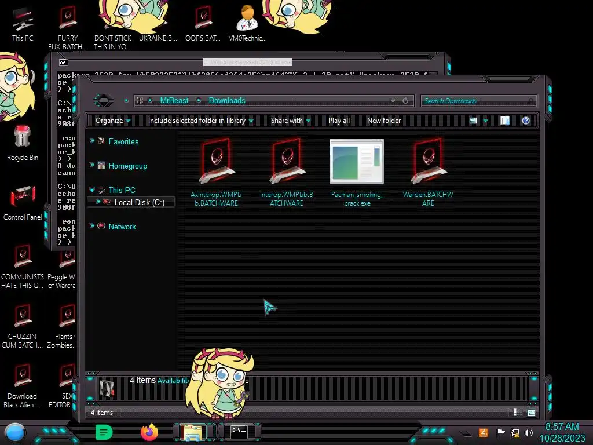Open FURRY FUX.BATCH desktop icon
This screenshot has width=593, height=445.
(68, 28)
